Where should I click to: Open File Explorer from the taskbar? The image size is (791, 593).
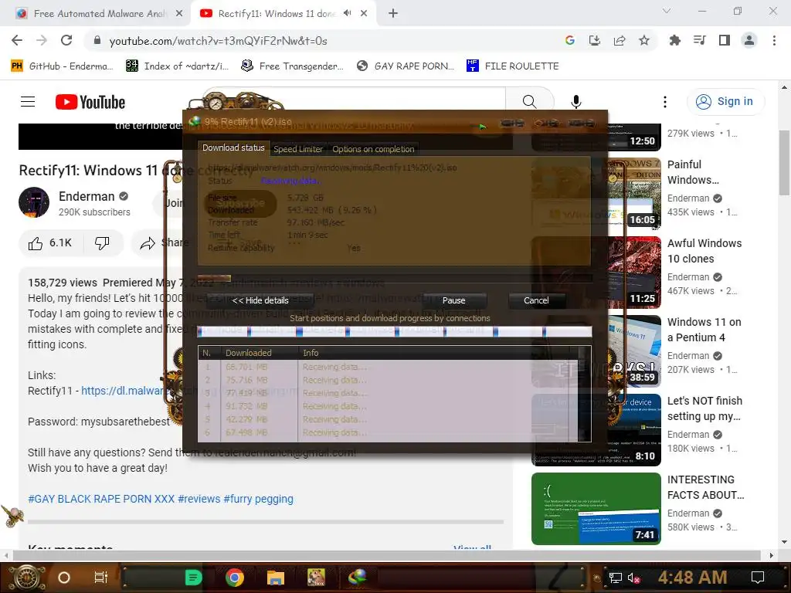coord(276,578)
